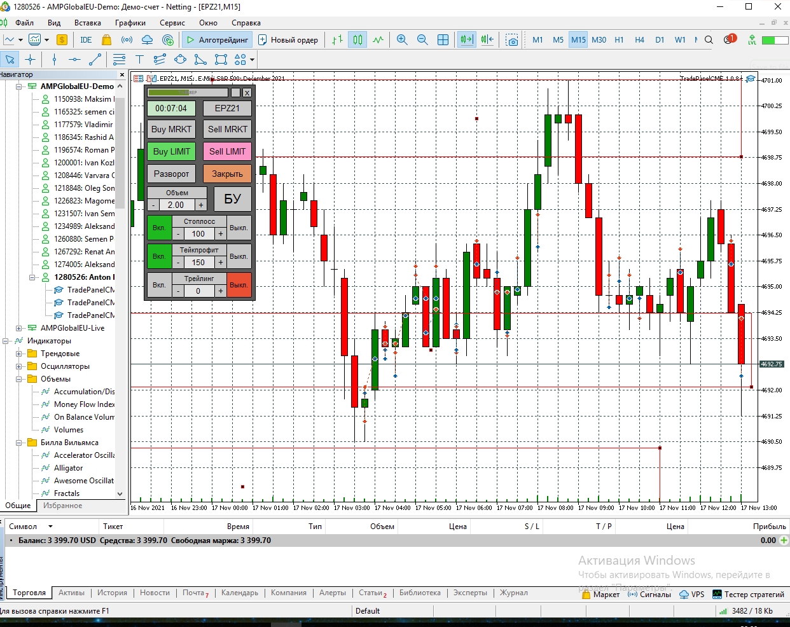790x627 pixels.
Task: Enable Стоплосс with its Вкл. button
Action: coord(159,228)
